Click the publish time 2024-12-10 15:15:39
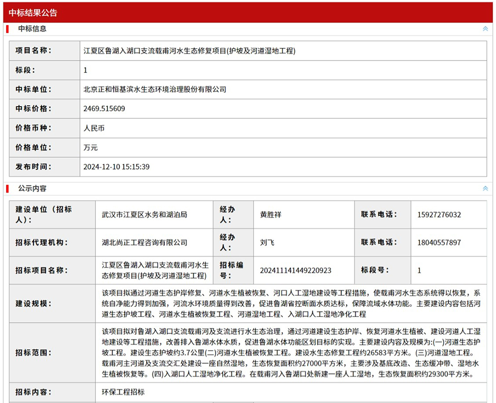This screenshot has width=496, height=403. (116, 167)
